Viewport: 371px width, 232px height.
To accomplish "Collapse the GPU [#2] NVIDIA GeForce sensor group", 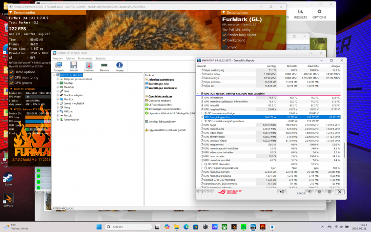I will (x=198, y=93).
